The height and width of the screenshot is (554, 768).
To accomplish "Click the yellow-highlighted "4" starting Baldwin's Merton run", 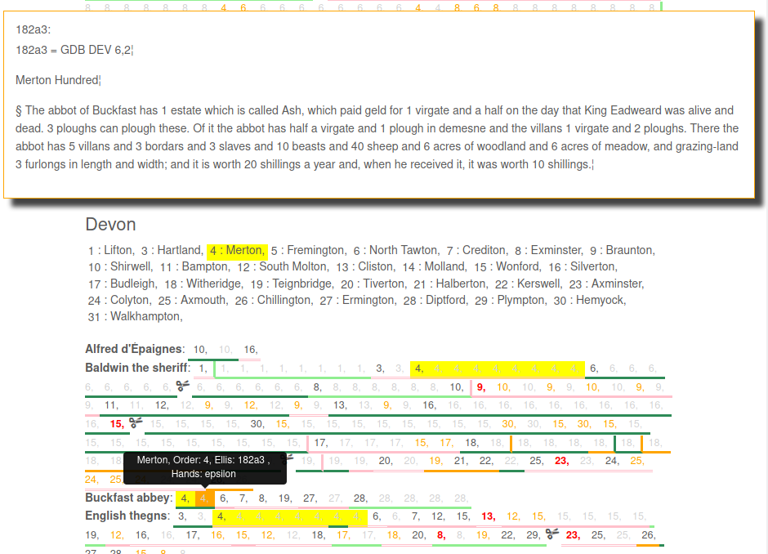I will 418,368.
